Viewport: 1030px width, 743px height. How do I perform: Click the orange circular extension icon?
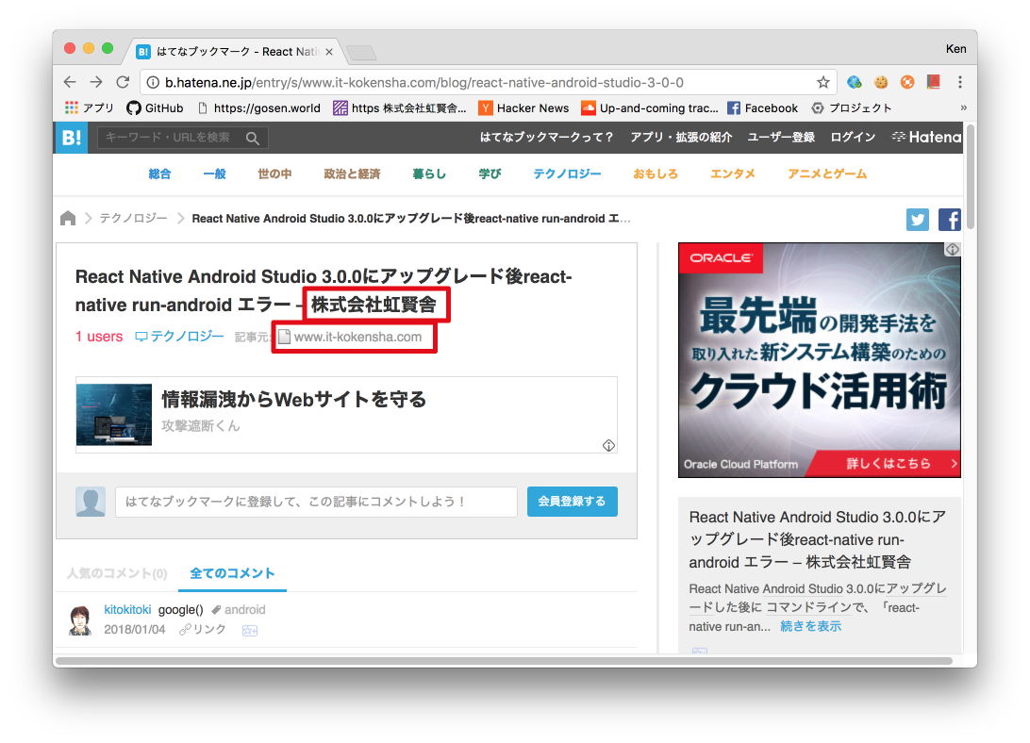[x=907, y=82]
